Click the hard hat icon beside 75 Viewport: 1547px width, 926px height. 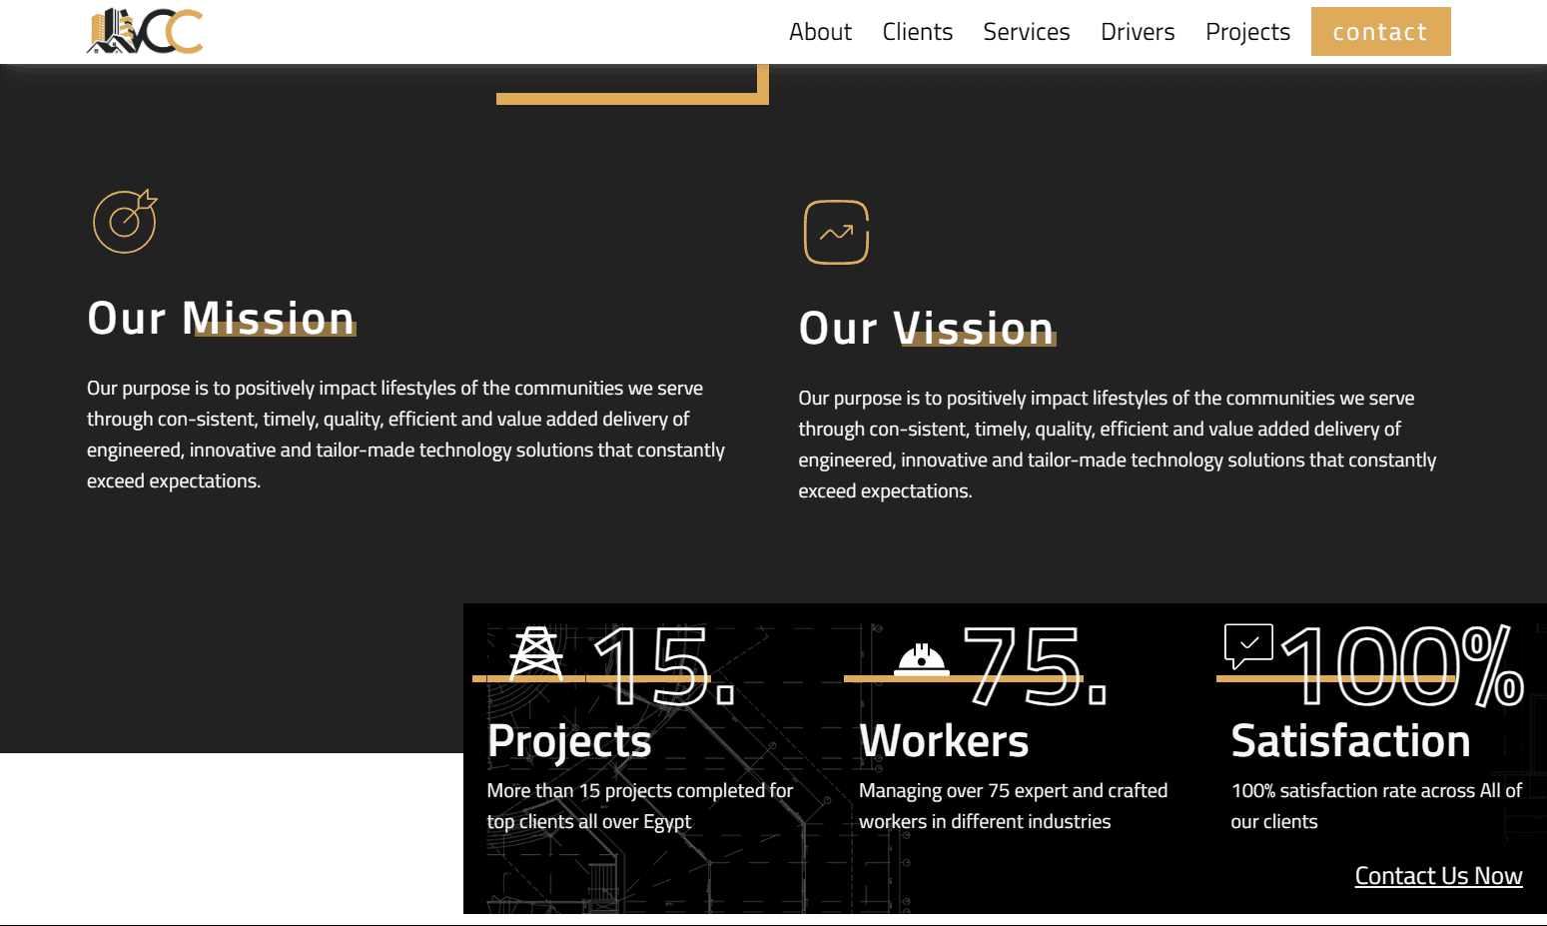coord(921,659)
